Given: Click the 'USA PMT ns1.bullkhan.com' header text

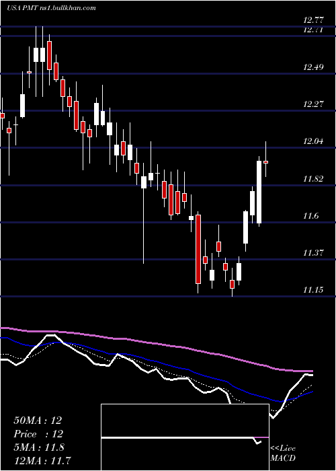Looking at the screenshot, I should [51, 8].
